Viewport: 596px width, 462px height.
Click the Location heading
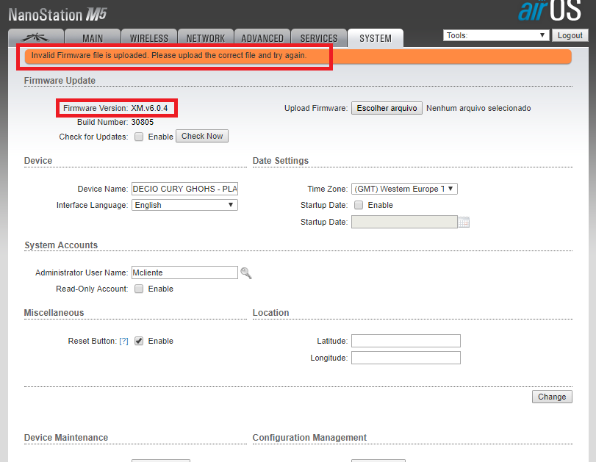coord(270,313)
